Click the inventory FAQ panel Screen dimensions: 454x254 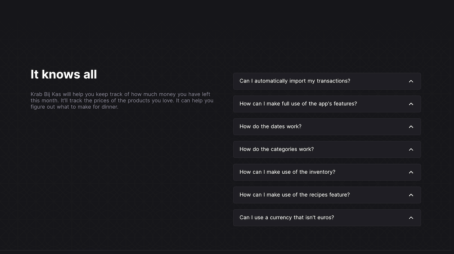tap(327, 172)
